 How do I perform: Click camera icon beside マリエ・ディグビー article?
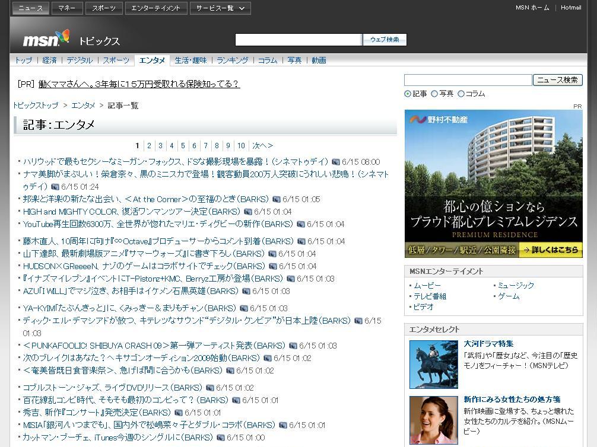[x=301, y=225]
